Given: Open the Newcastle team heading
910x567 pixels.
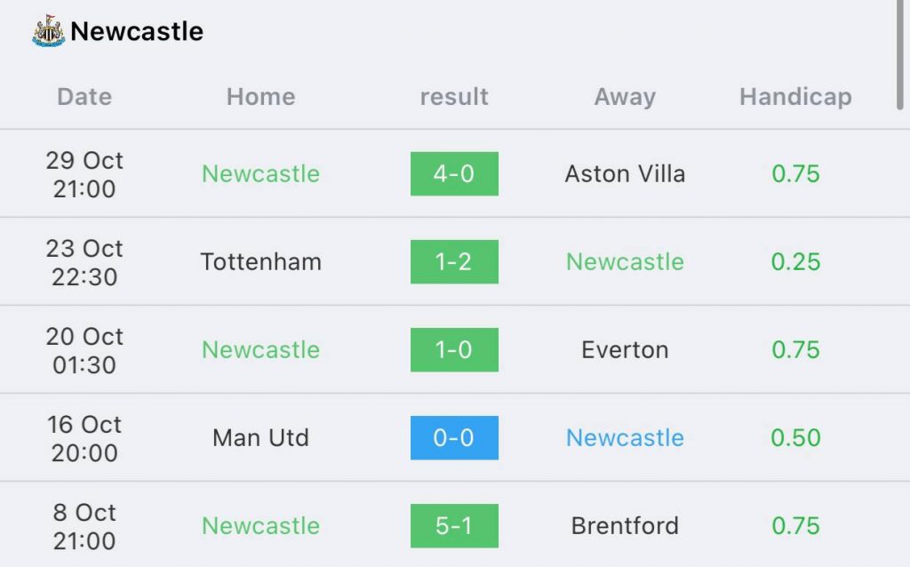Looking at the screenshot, I should tap(137, 31).
